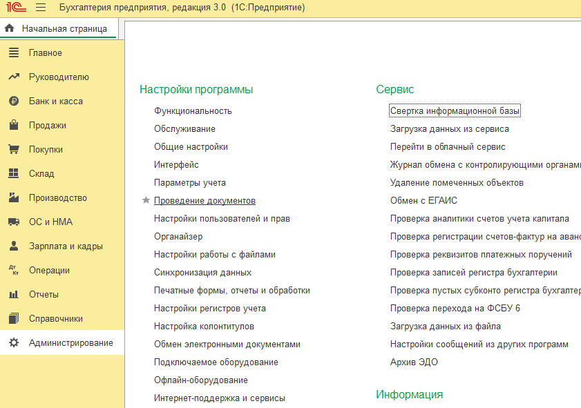Click the 1C logo icon

16,7
